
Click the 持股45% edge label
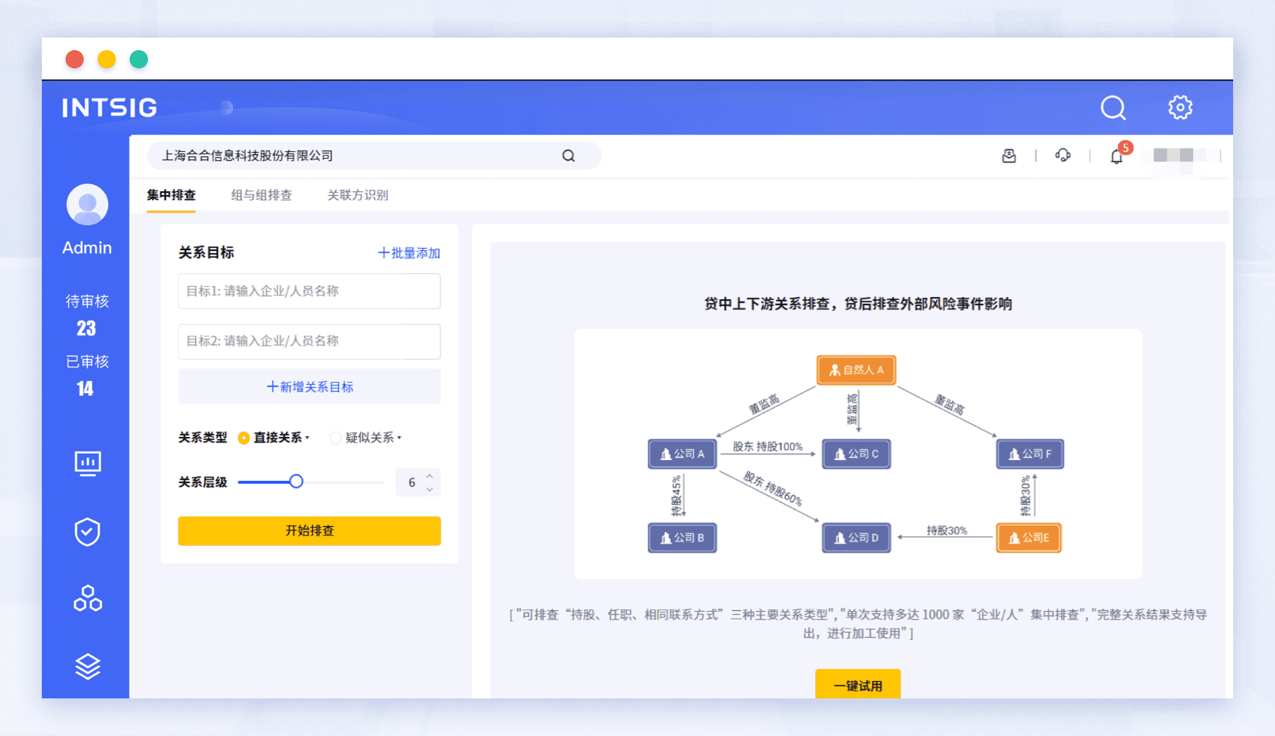[x=676, y=496]
